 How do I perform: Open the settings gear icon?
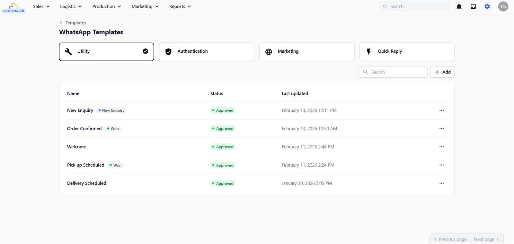(x=487, y=6)
